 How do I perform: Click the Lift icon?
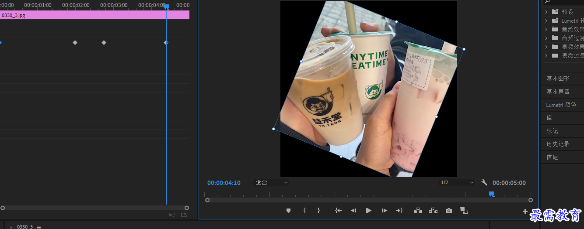click(418, 210)
